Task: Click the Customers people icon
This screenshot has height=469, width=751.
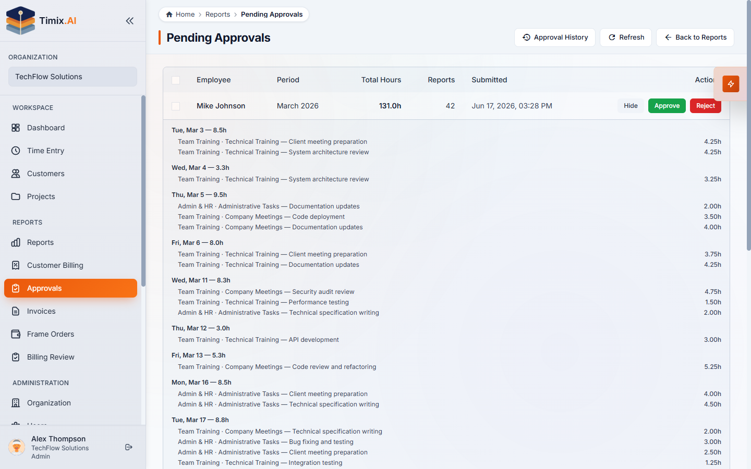Action: pyautogui.click(x=16, y=174)
